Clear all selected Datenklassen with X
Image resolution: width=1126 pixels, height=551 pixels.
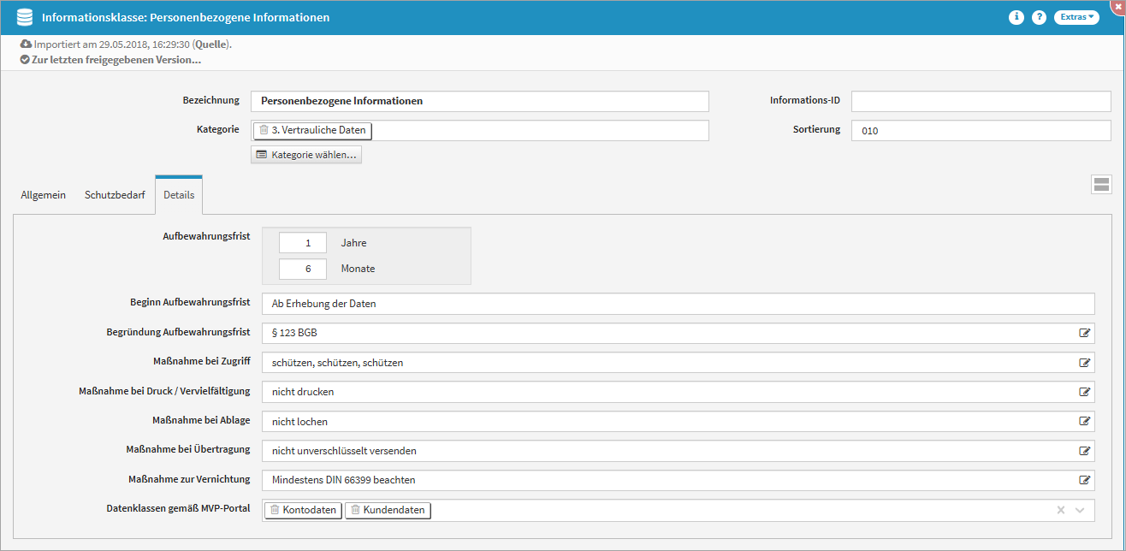(1060, 510)
